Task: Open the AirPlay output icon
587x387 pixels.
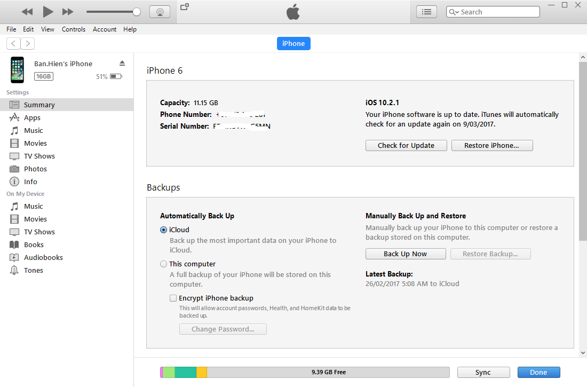Action: point(160,12)
